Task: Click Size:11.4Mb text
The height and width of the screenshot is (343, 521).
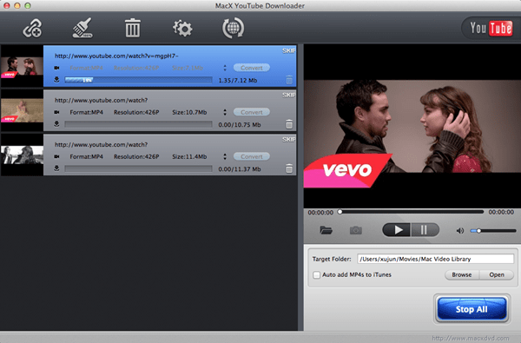Action: tap(189, 156)
